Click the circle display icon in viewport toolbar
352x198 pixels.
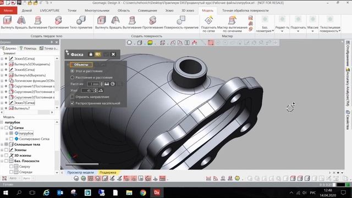(x=129, y=43)
